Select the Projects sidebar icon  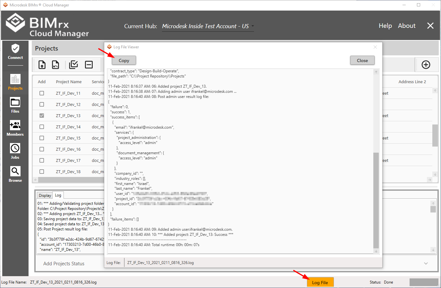[x=15, y=82]
